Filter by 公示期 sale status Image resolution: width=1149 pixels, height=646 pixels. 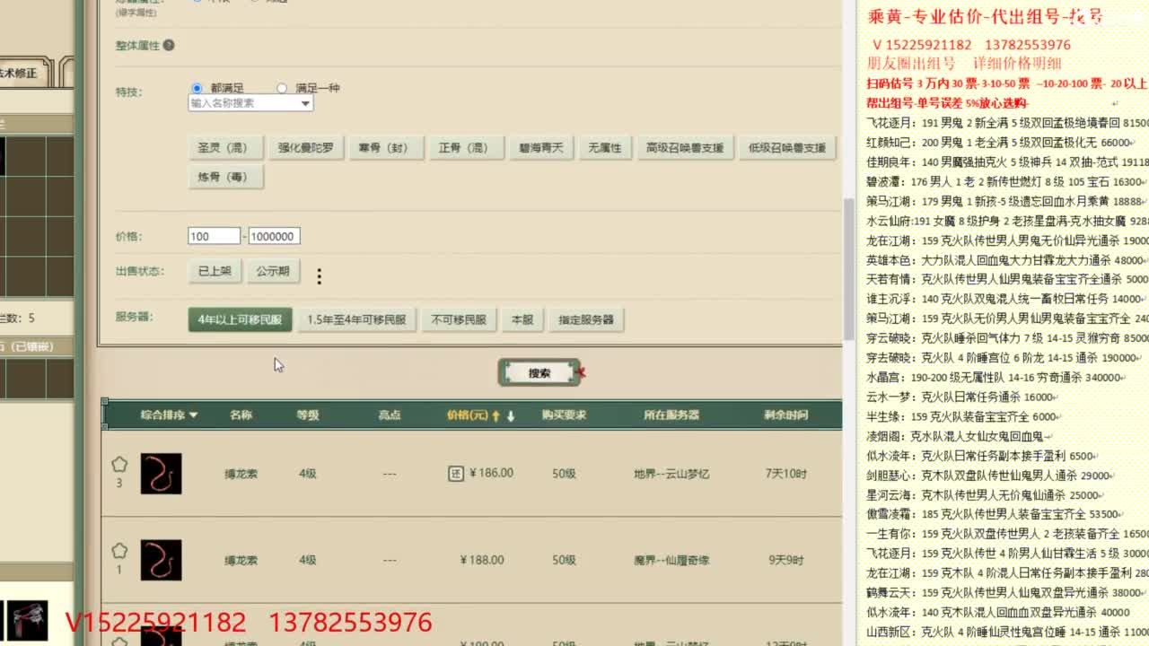pos(273,271)
